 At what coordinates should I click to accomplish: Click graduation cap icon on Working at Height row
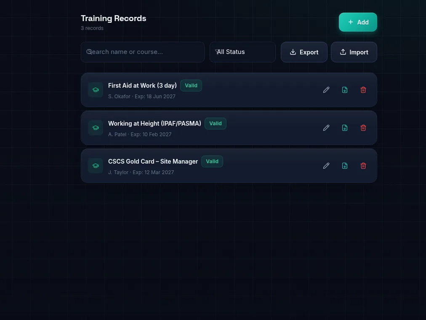coord(96,128)
